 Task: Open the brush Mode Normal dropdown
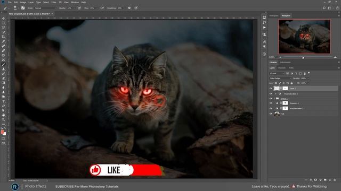45,8
